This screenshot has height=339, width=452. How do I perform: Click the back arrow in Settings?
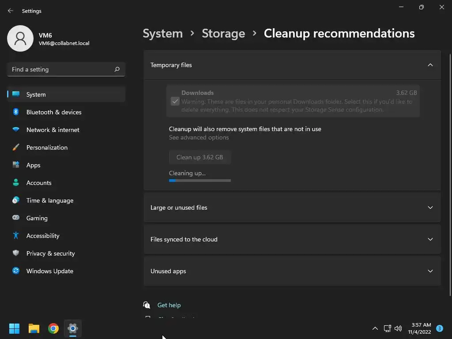11,11
